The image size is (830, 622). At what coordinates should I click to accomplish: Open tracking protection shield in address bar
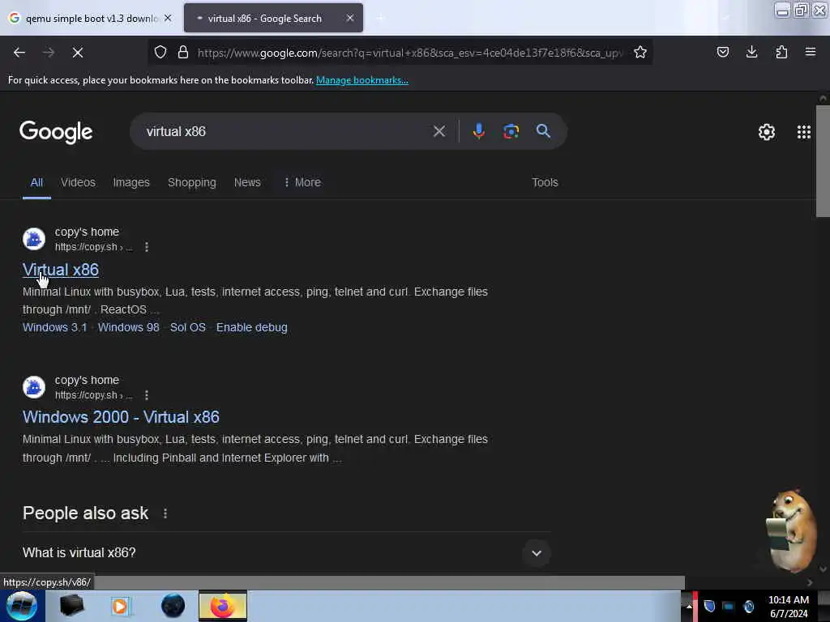(160, 53)
